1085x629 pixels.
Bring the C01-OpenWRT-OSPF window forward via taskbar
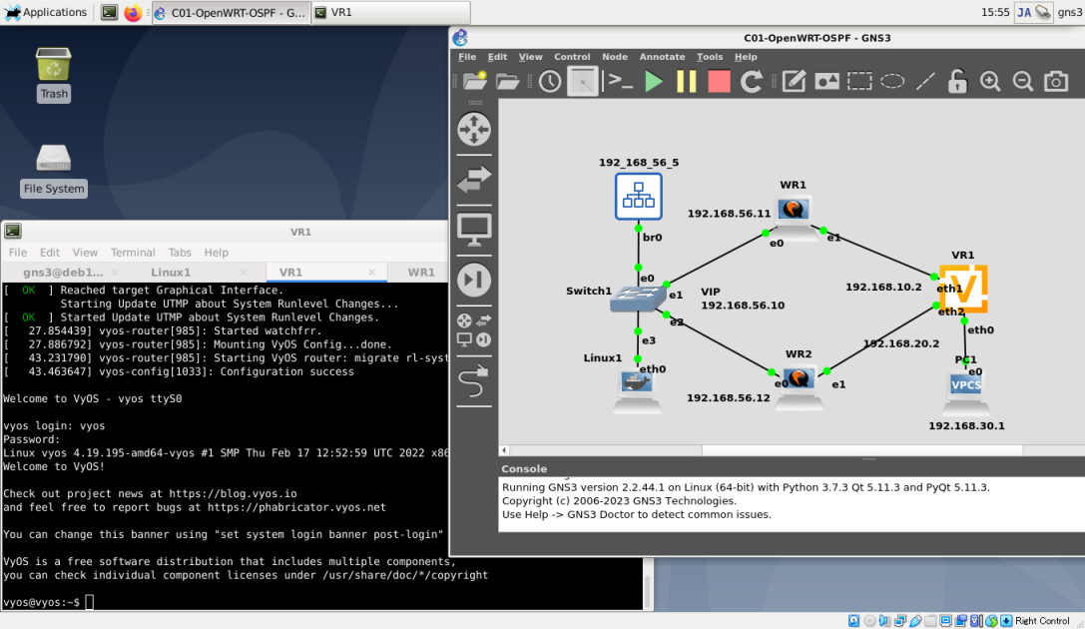click(231, 12)
